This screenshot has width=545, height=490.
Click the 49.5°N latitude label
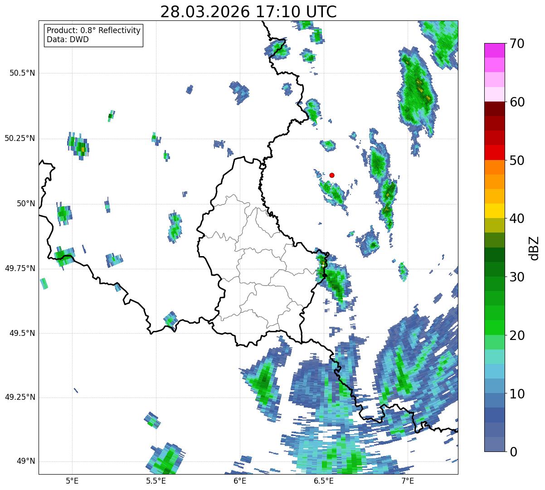pos(22,333)
